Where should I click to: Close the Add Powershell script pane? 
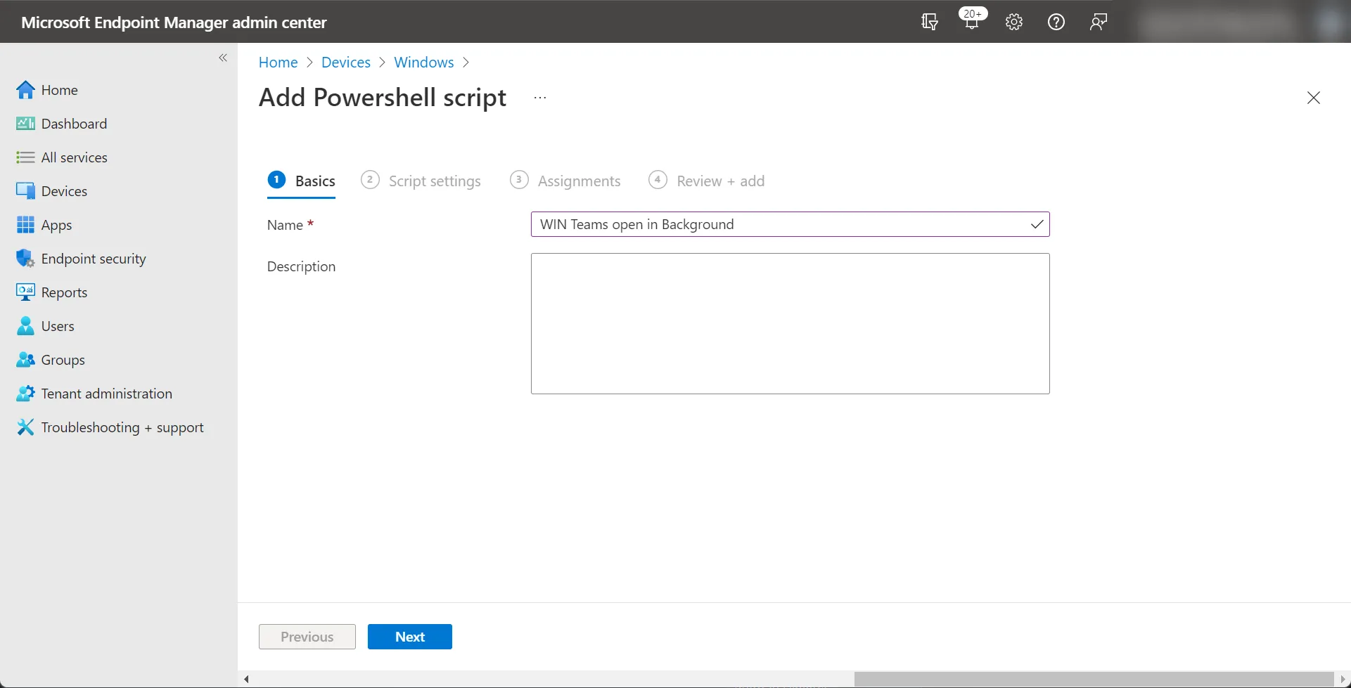tap(1313, 98)
